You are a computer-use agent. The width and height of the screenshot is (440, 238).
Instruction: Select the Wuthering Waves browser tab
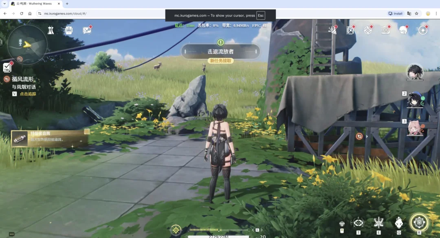tap(35, 4)
